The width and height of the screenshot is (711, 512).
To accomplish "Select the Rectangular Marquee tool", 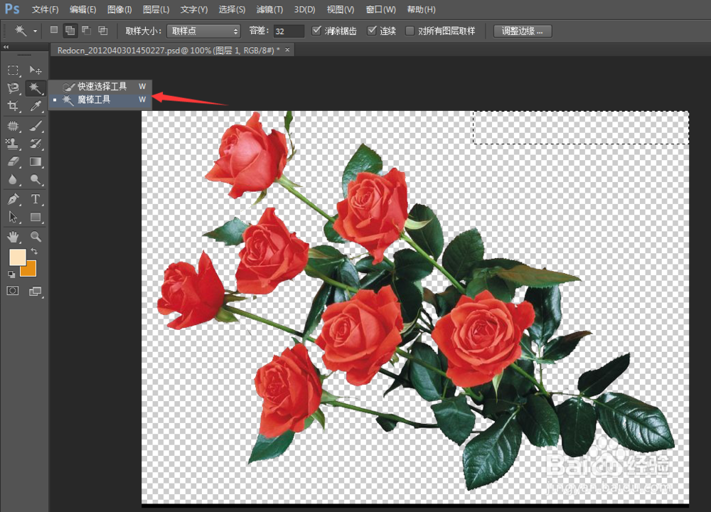I will point(13,70).
